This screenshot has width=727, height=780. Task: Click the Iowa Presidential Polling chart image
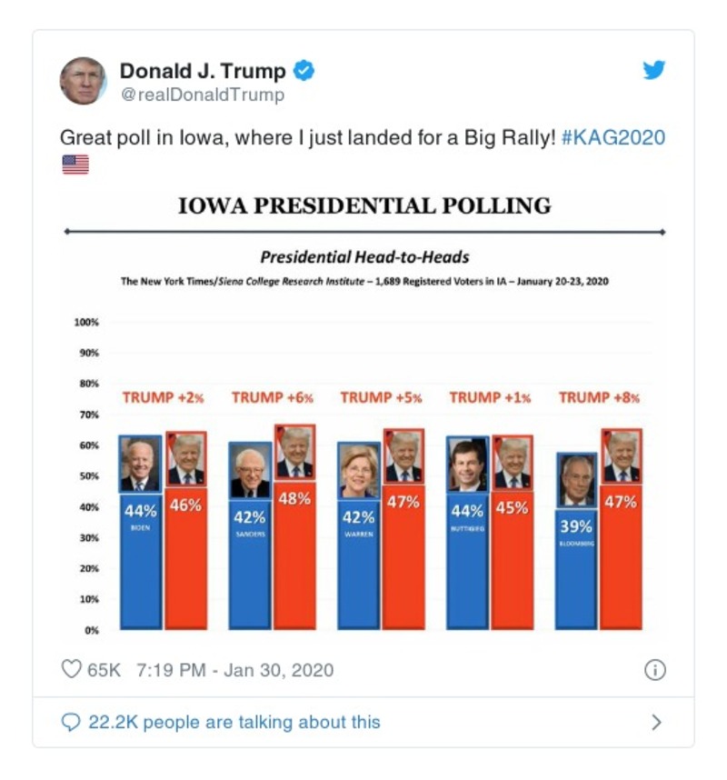(x=363, y=414)
